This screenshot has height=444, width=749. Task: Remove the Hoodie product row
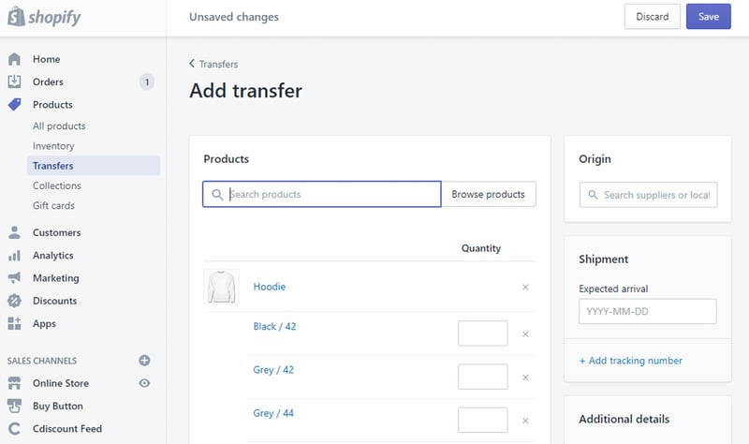point(525,288)
